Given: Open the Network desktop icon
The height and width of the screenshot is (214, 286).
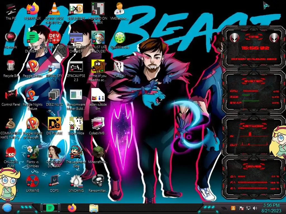Looking at the screenshot, I should [x=11, y=40].
